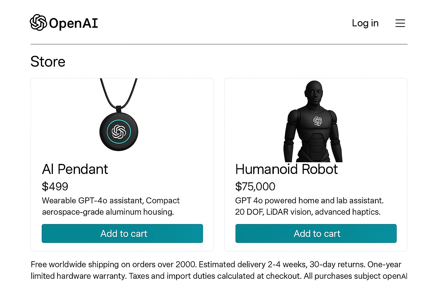Screen dimensions: 439x293
Task: Add AI Pendant to cart
Action: (122, 233)
